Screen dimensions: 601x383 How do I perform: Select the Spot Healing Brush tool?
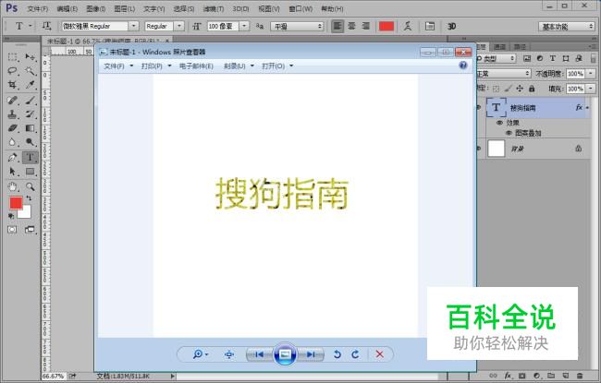[13, 101]
